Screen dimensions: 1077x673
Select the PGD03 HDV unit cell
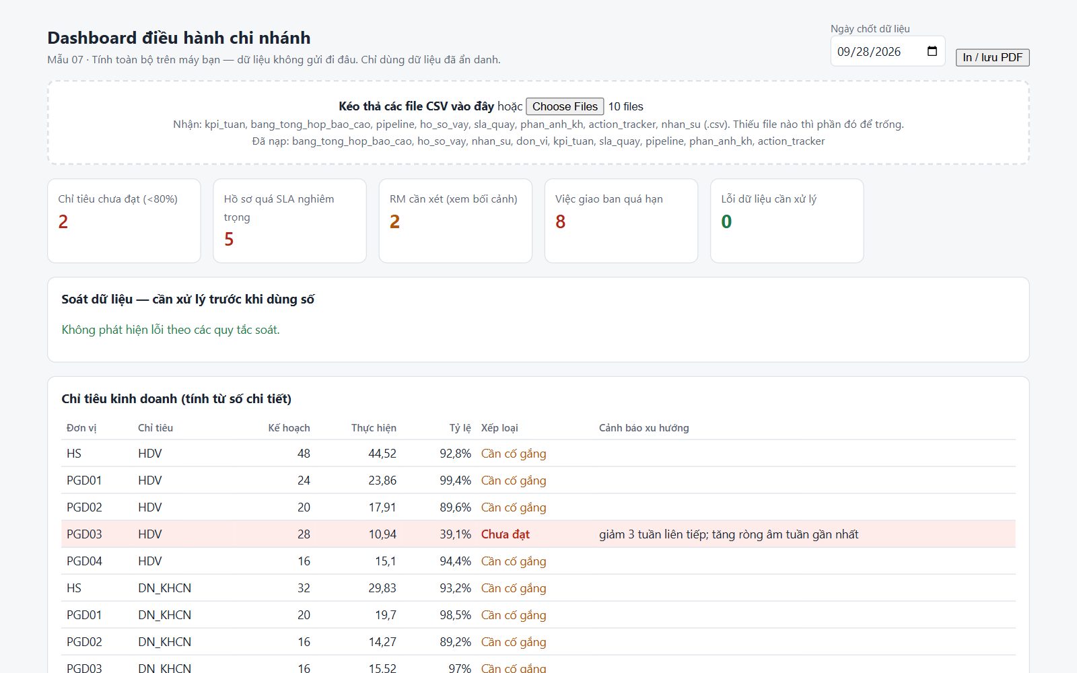[84, 534]
